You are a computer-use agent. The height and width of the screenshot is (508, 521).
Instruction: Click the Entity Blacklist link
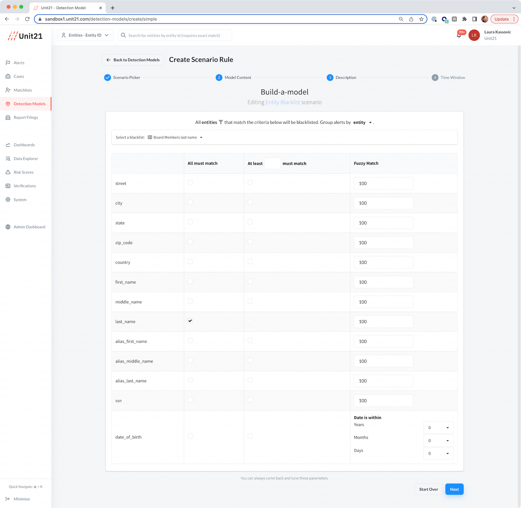283,102
